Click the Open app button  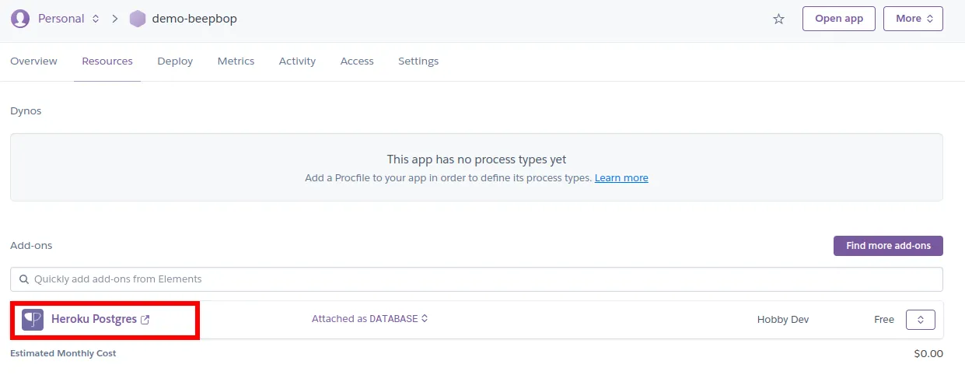point(839,19)
